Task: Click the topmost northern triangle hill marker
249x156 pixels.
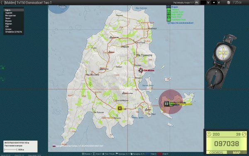Action: pyautogui.click(x=111, y=37)
